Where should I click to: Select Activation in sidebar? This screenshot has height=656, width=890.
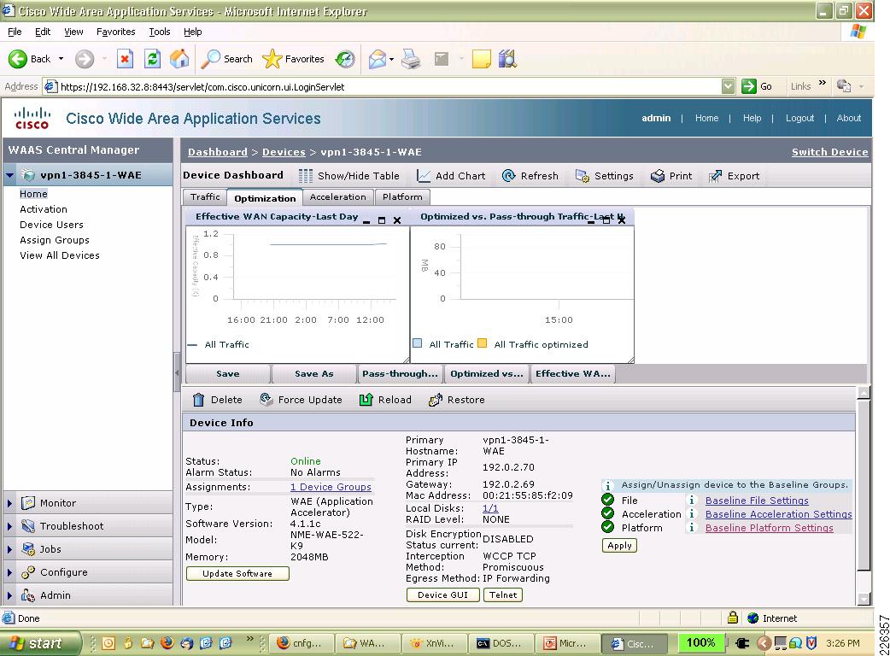pyautogui.click(x=44, y=209)
